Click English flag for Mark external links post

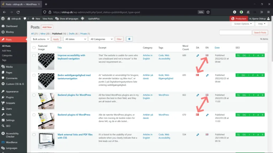(207, 135)
